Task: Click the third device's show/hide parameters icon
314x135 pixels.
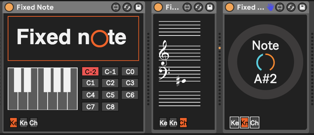Action: pyautogui.click(x=280, y=7)
